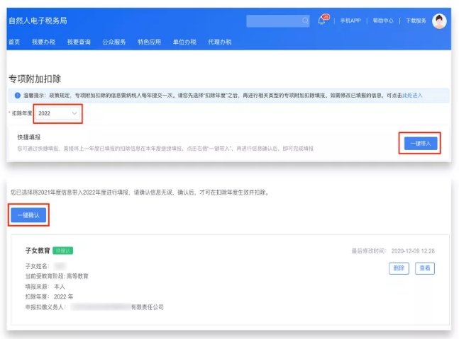Open the 下载服务 link
This screenshot has height=339, width=459.
click(x=416, y=21)
